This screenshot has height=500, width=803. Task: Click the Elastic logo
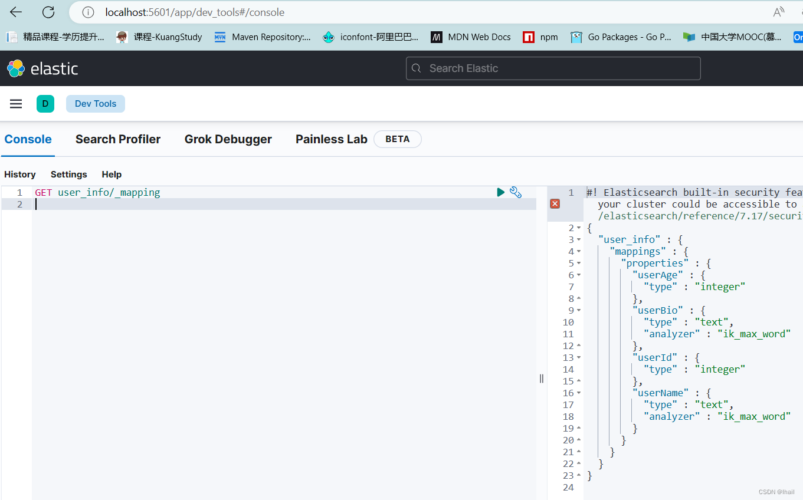point(42,68)
